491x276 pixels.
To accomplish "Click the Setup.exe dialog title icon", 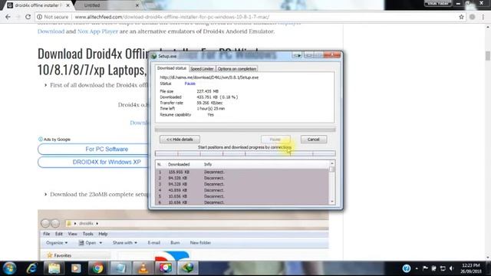I will coord(153,56).
